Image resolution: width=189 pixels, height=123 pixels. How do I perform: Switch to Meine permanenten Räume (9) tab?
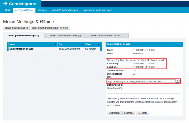(x=65, y=36)
